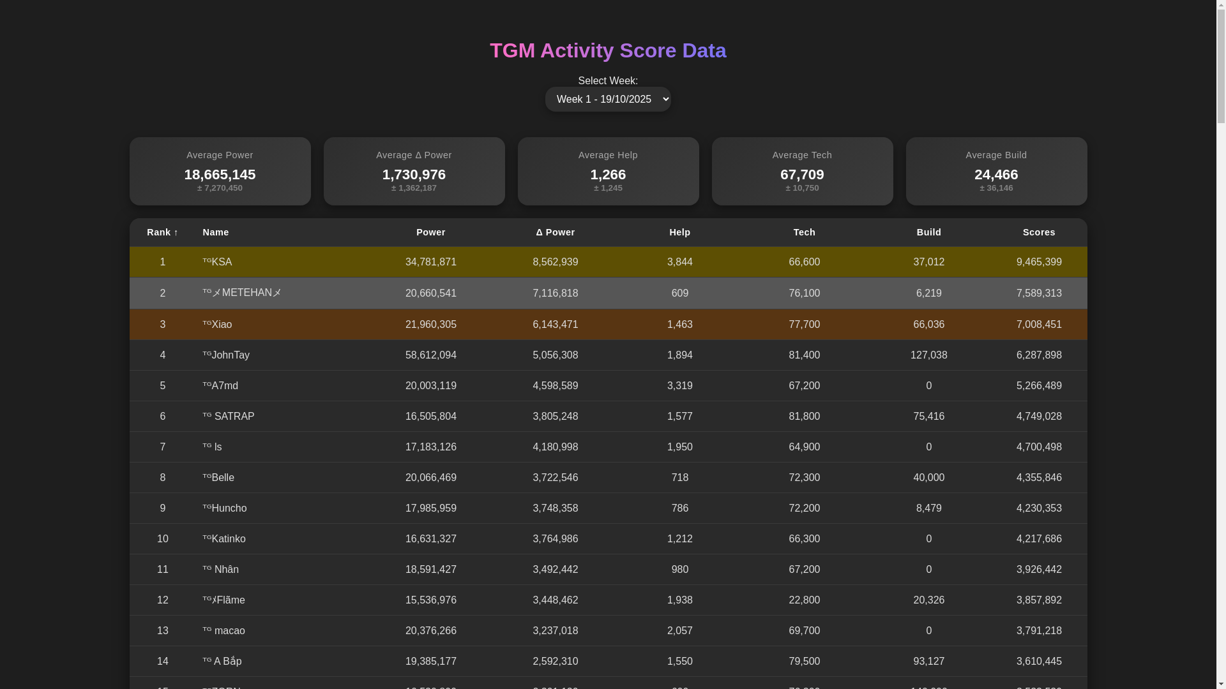Image resolution: width=1226 pixels, height=689 pixels.
Task: Sort table by Rank column header
Action: (x=162, y=233)
